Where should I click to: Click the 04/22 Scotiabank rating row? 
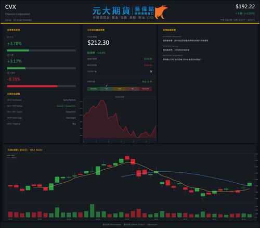coord(42,100)
